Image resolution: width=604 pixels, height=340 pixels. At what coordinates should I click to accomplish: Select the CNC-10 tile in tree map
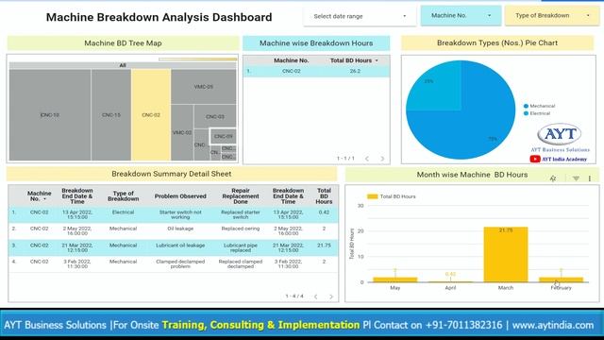click(50, 115)
